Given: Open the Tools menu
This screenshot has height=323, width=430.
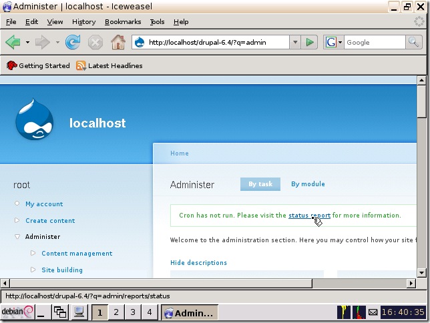Looking at the screenshot, I should (157, 21).
